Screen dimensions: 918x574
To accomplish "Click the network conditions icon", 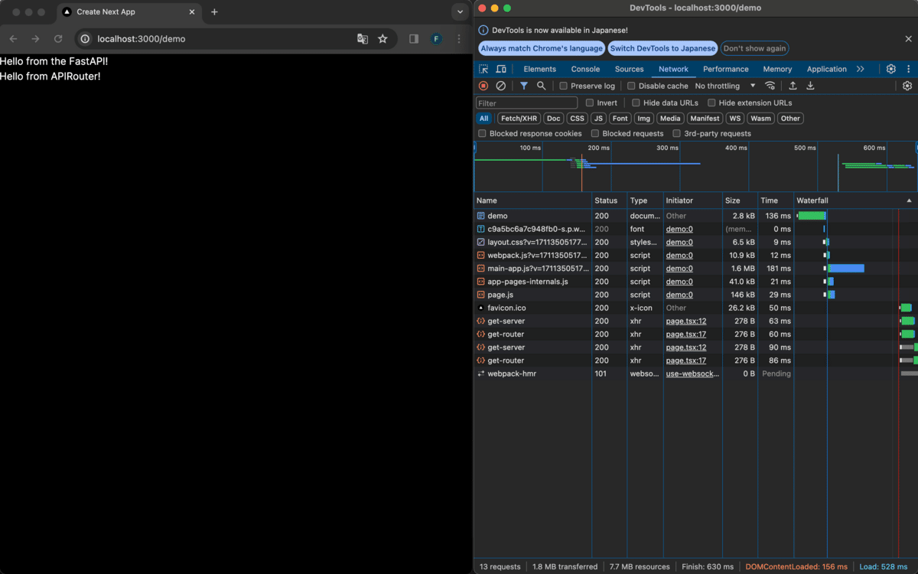I will click(x=770, y=86).
